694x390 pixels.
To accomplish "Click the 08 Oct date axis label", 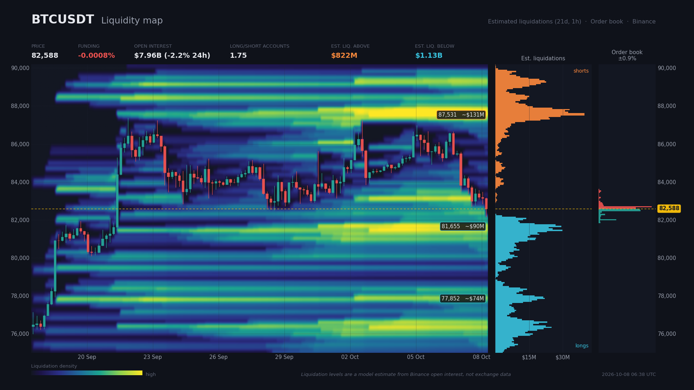I will [481, 357].
